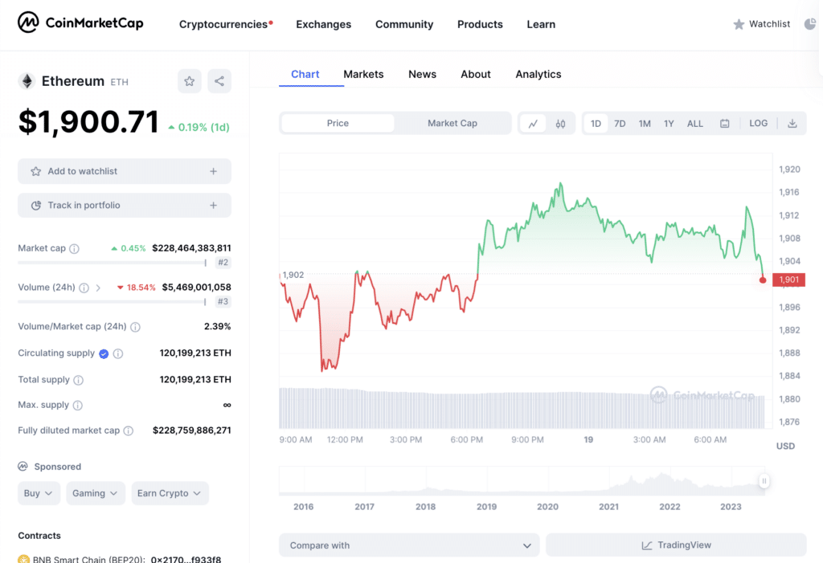Click the $1,900.71 price value
Screen dimensions: 823x563
tap(88, 122)
